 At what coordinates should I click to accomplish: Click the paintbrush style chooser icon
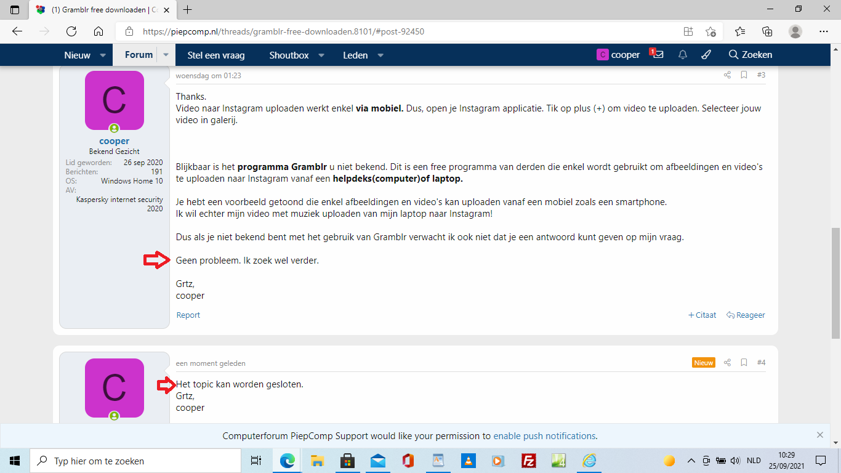[x=706, y=55]
